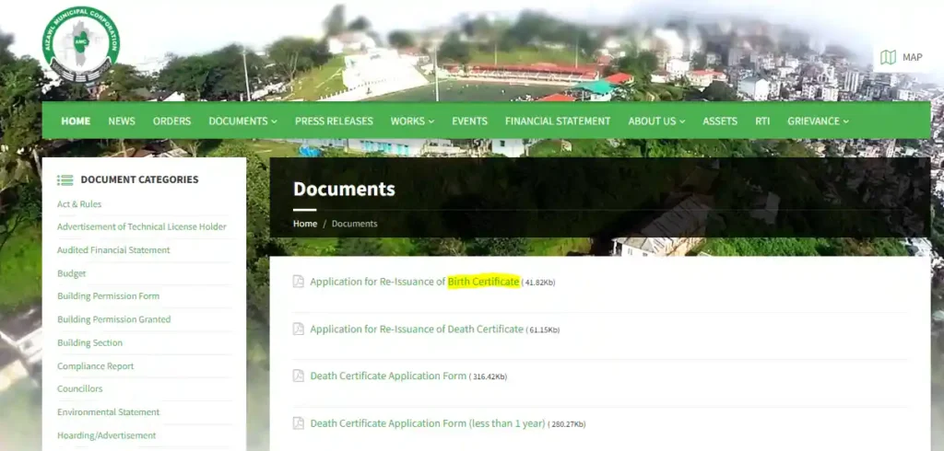Click the Document Categories list icon
This screenshot has height=451, width=944.
pos(65,180)
